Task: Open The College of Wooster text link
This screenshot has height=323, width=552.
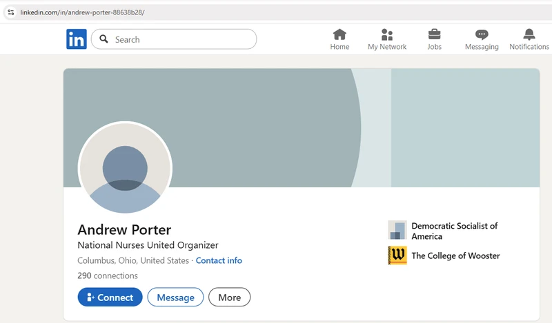Action: click(x=455, y=256)
